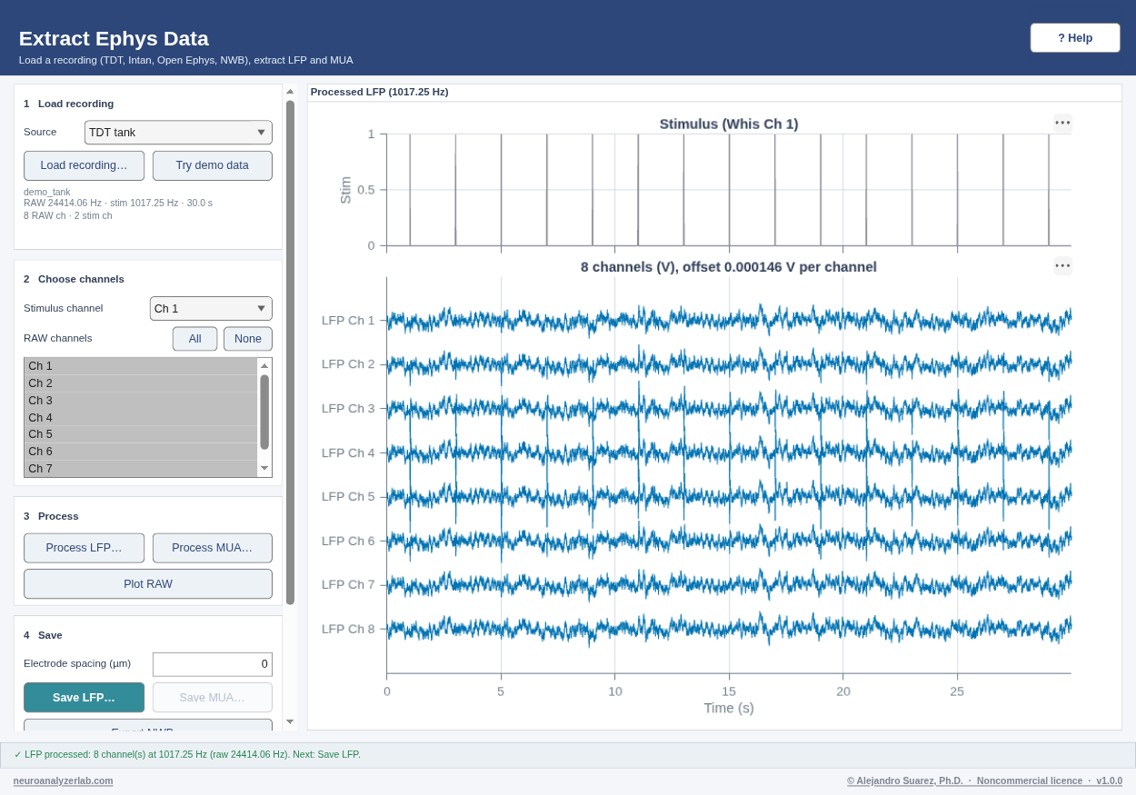This screenshot has width=1136, height=795.
Task: Click the Processed LFP (1017.25 Hz) panel title
Action: click(x=380, y=92)
